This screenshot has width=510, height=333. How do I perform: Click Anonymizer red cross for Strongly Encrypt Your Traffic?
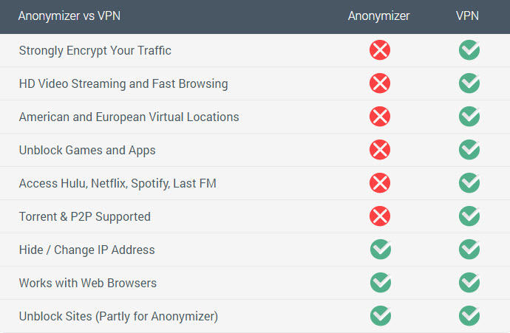pyautogui.click(x=380, y=50)
